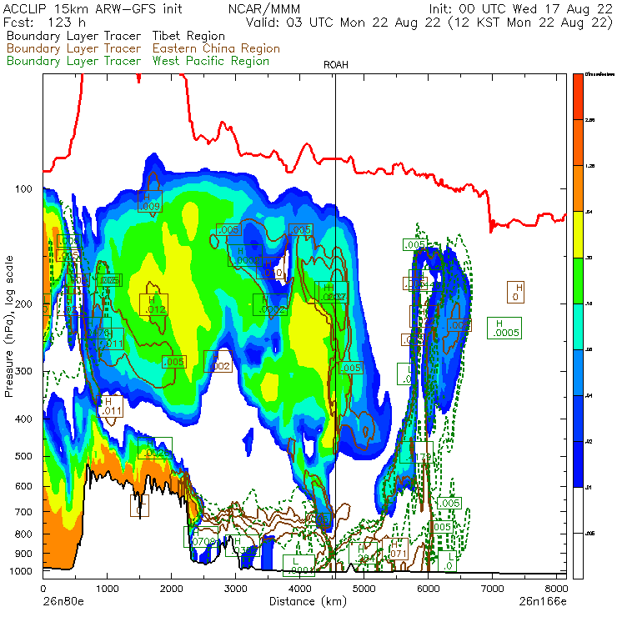This screenshot has width=617, height=617.
Task: Click the 'L .0001' green contour label
Action: 299,565
